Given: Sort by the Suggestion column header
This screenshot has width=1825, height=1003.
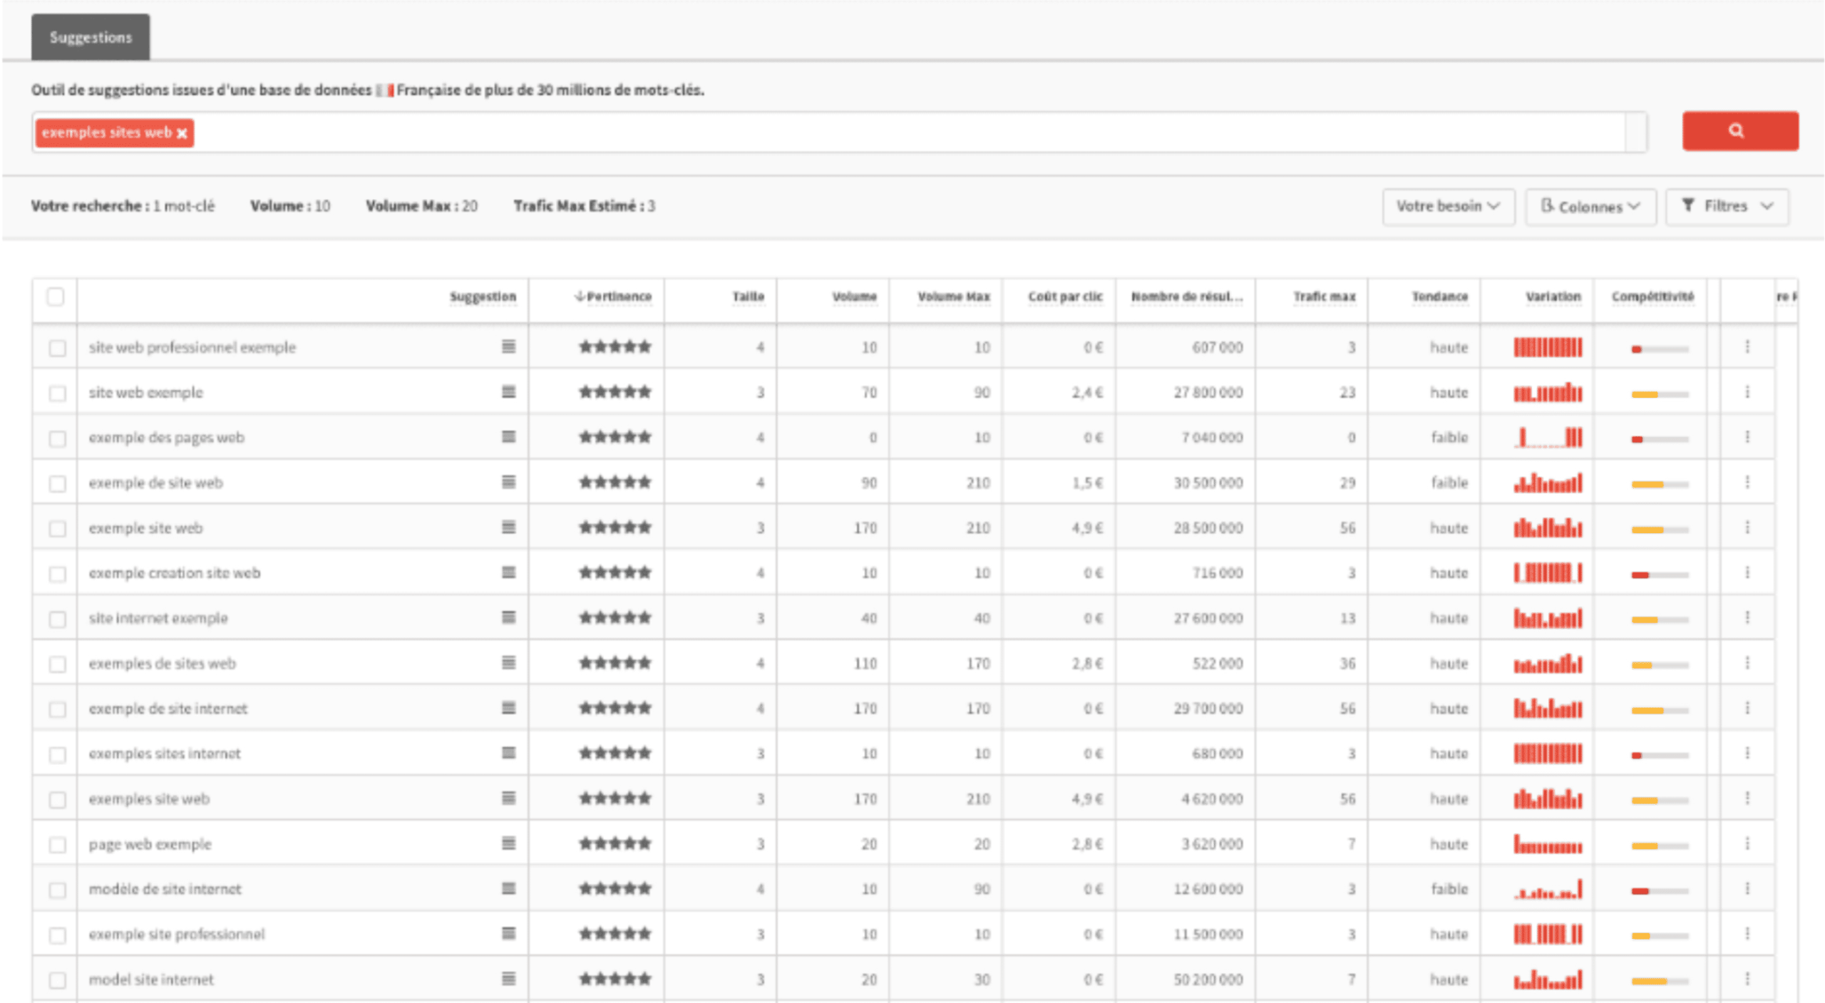Looking at the screenshot, I should point(483,297).
